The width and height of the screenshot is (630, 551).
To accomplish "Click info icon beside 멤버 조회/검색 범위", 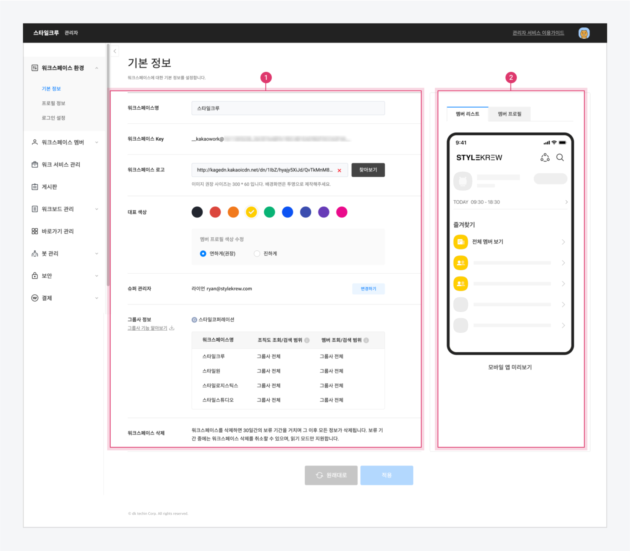I will [x=366, y=340].
